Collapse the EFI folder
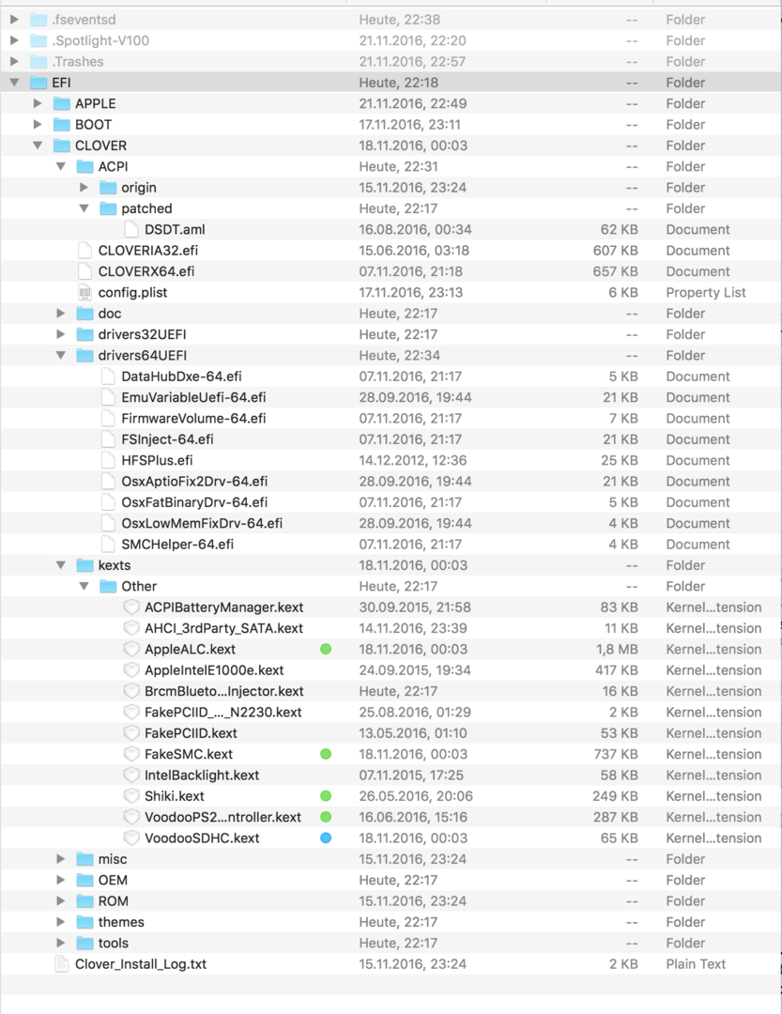This screenshot has height=1014, width=782. pyautogui.click(x=14, y=83)
